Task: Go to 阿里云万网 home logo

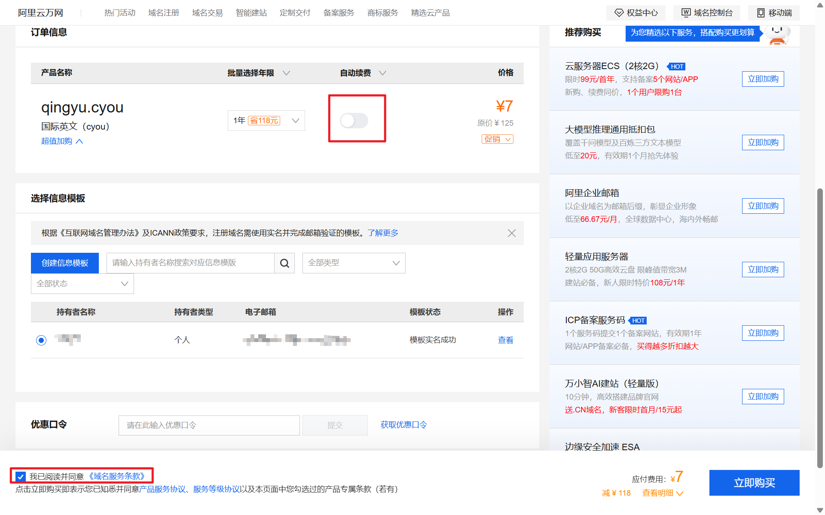Action: tap(40, 13)
